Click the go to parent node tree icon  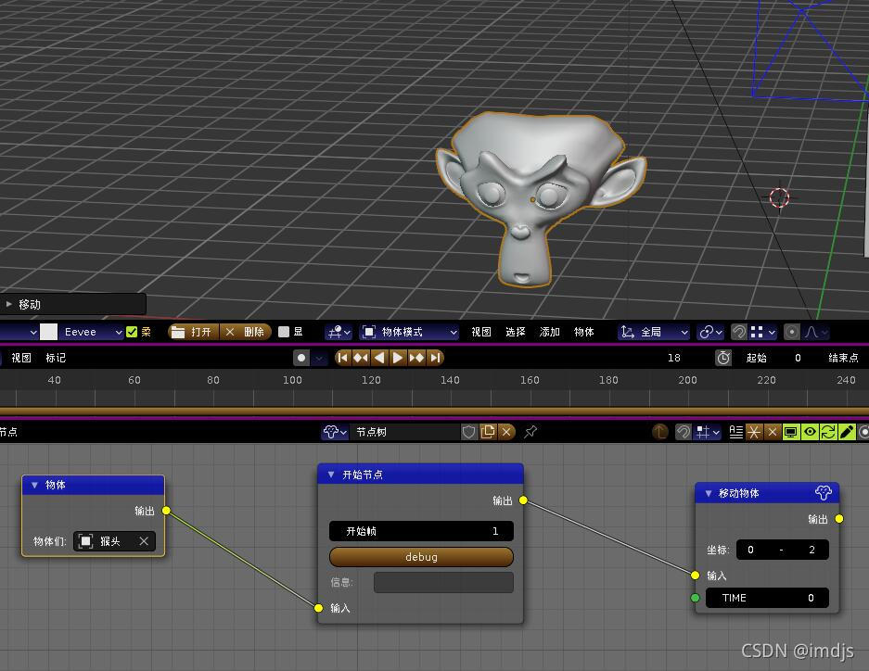pyautogui.click(x=659, y=432)
